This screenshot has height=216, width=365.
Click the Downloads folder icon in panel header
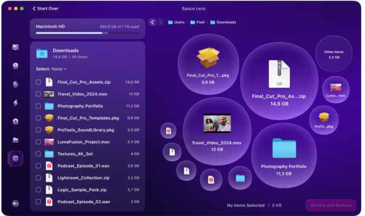(42, 53)
